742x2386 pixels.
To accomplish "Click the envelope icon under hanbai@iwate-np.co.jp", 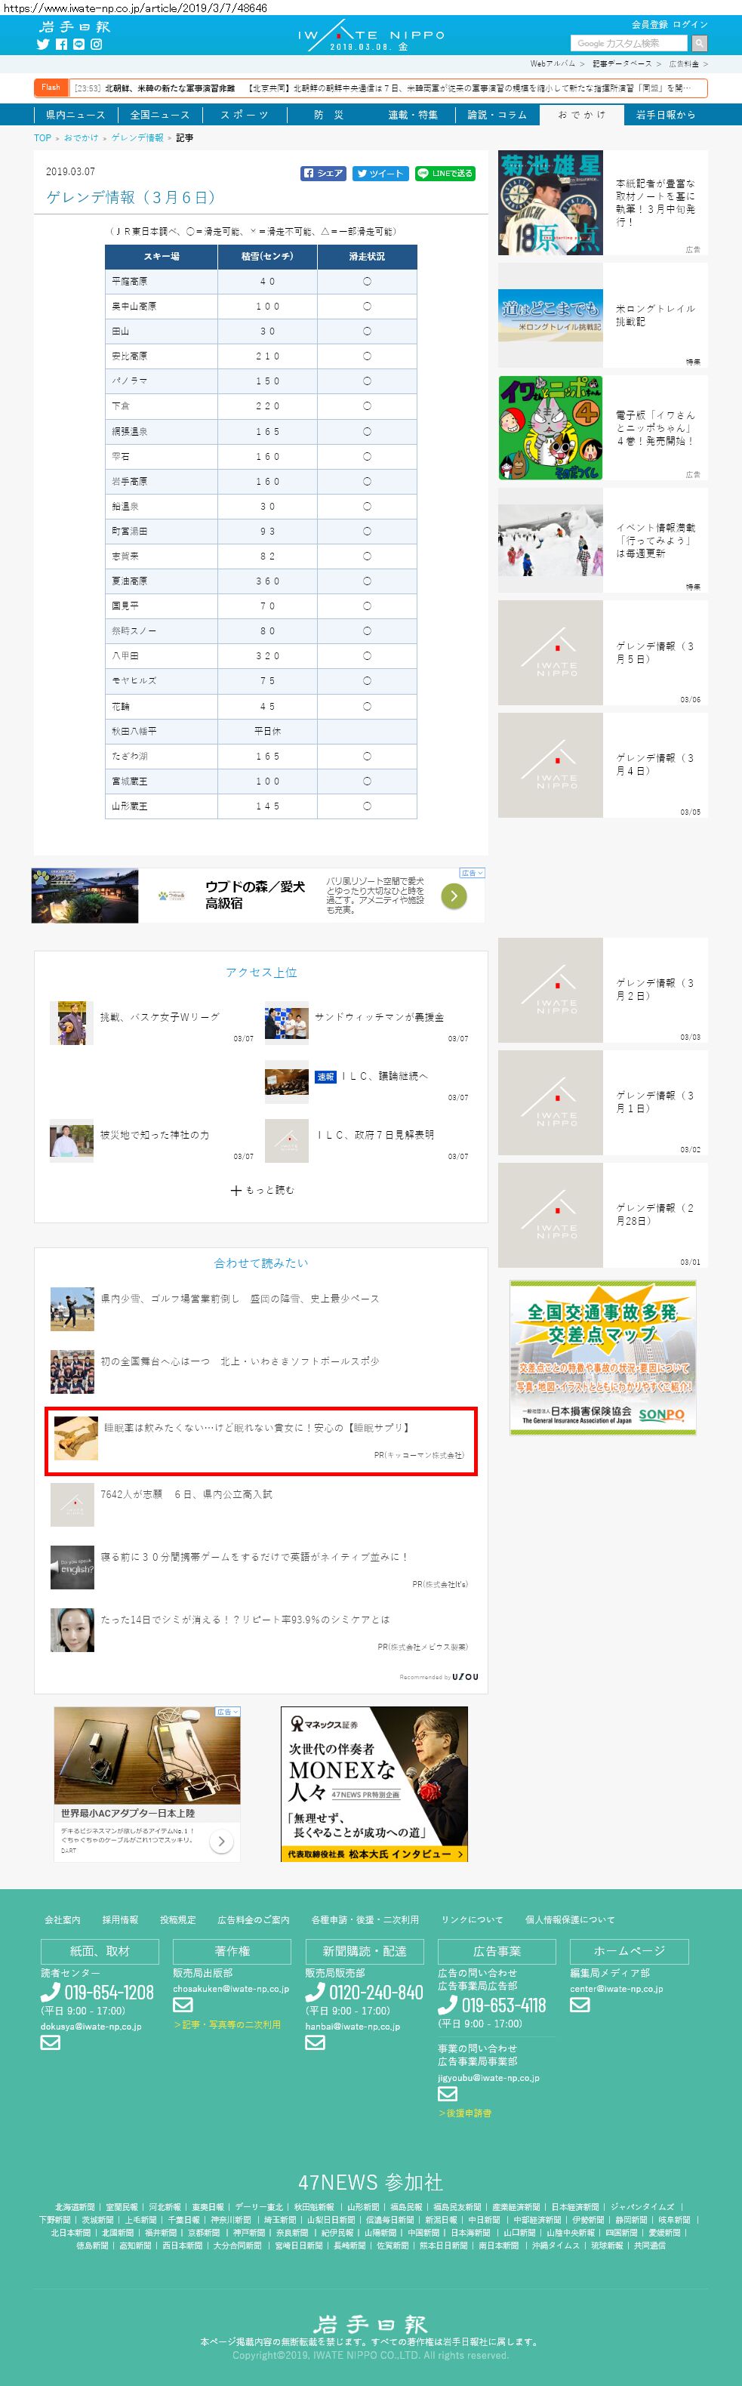I will (x=315, y=2042).
